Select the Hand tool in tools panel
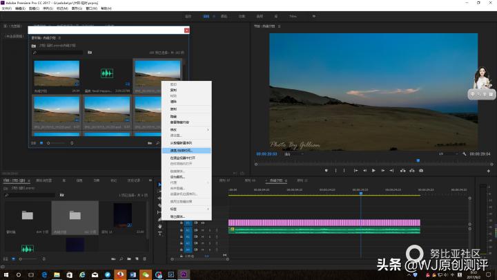 click(x=160, y=226)
